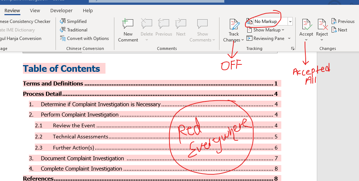Insert a New Comment
The width and height of the screenshot is (359, 181).
click(128, 30)
